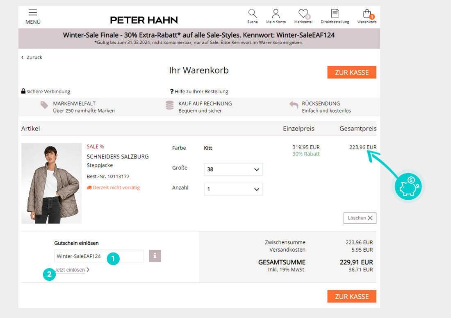
Task: Click the Best.-Nr. 10113177 text
Action: click(x=108, y=176)
